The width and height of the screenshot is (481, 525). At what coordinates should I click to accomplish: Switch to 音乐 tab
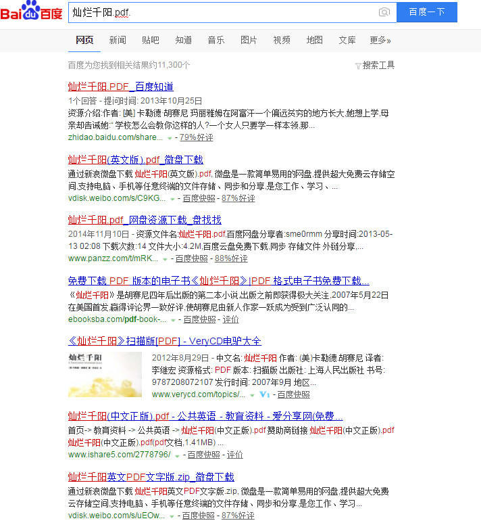(x=216, y=41)
